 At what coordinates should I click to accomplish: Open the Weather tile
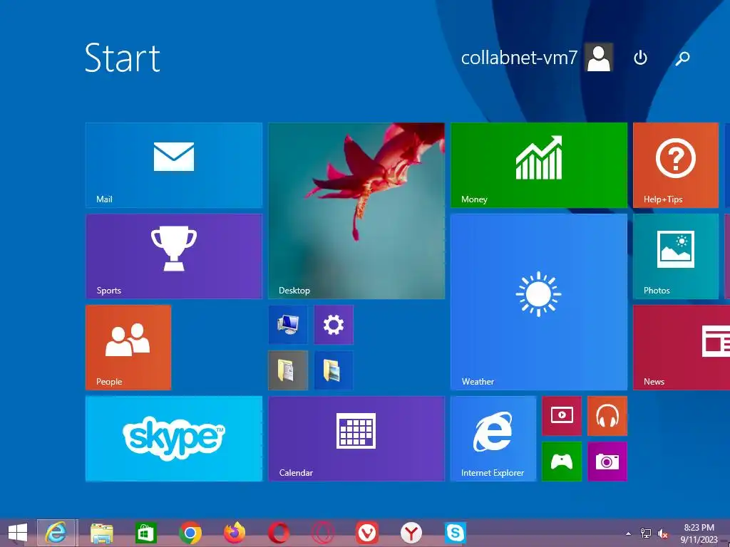tap(539, 302)
